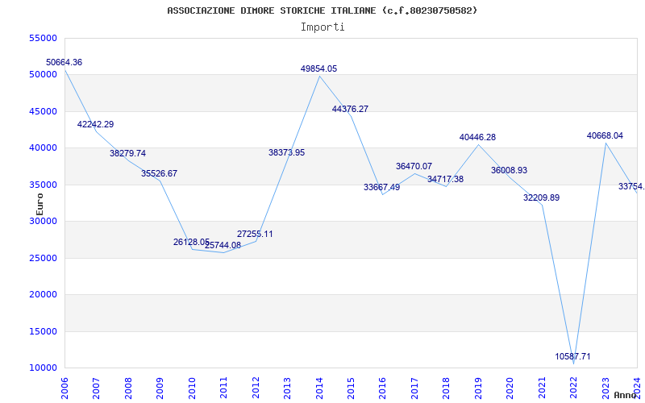Select the 38279.74 data label
The width and height of the screenshot is (645, 403).
127,153
